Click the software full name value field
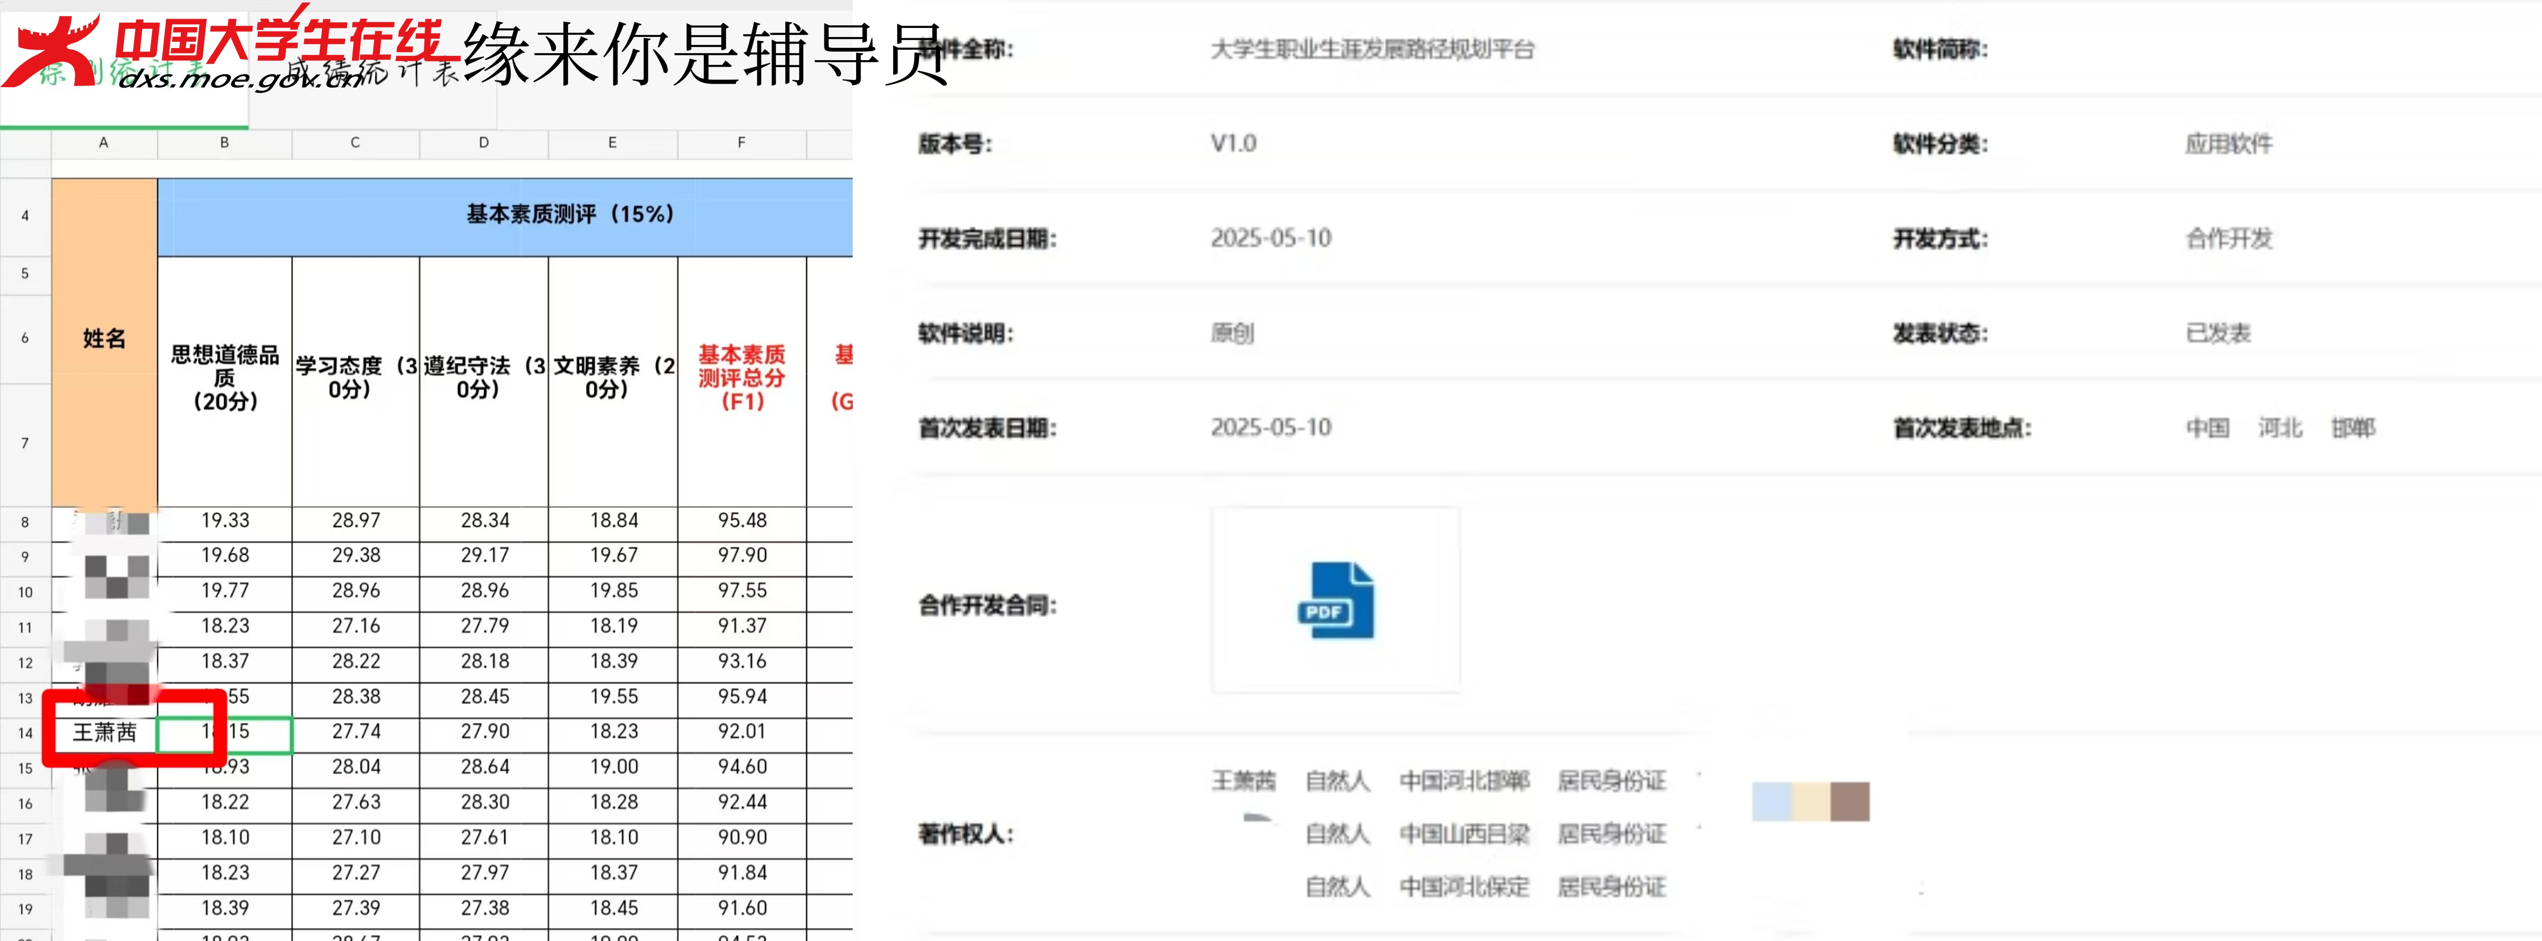The image size is (2542, 941). [x=1373, y=49]
